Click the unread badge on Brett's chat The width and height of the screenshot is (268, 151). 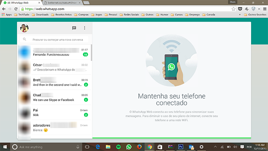click(x=86, y=85)
